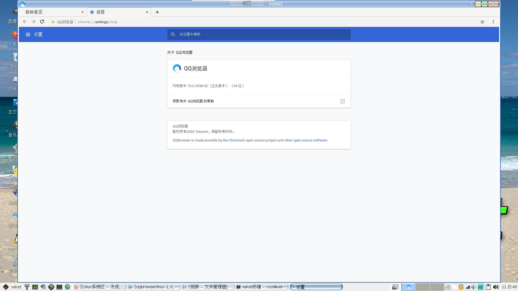Click the 设置 window button in taskbar
Image resolution: width=518 pixels, height=291 pixels.
point(316,287)
